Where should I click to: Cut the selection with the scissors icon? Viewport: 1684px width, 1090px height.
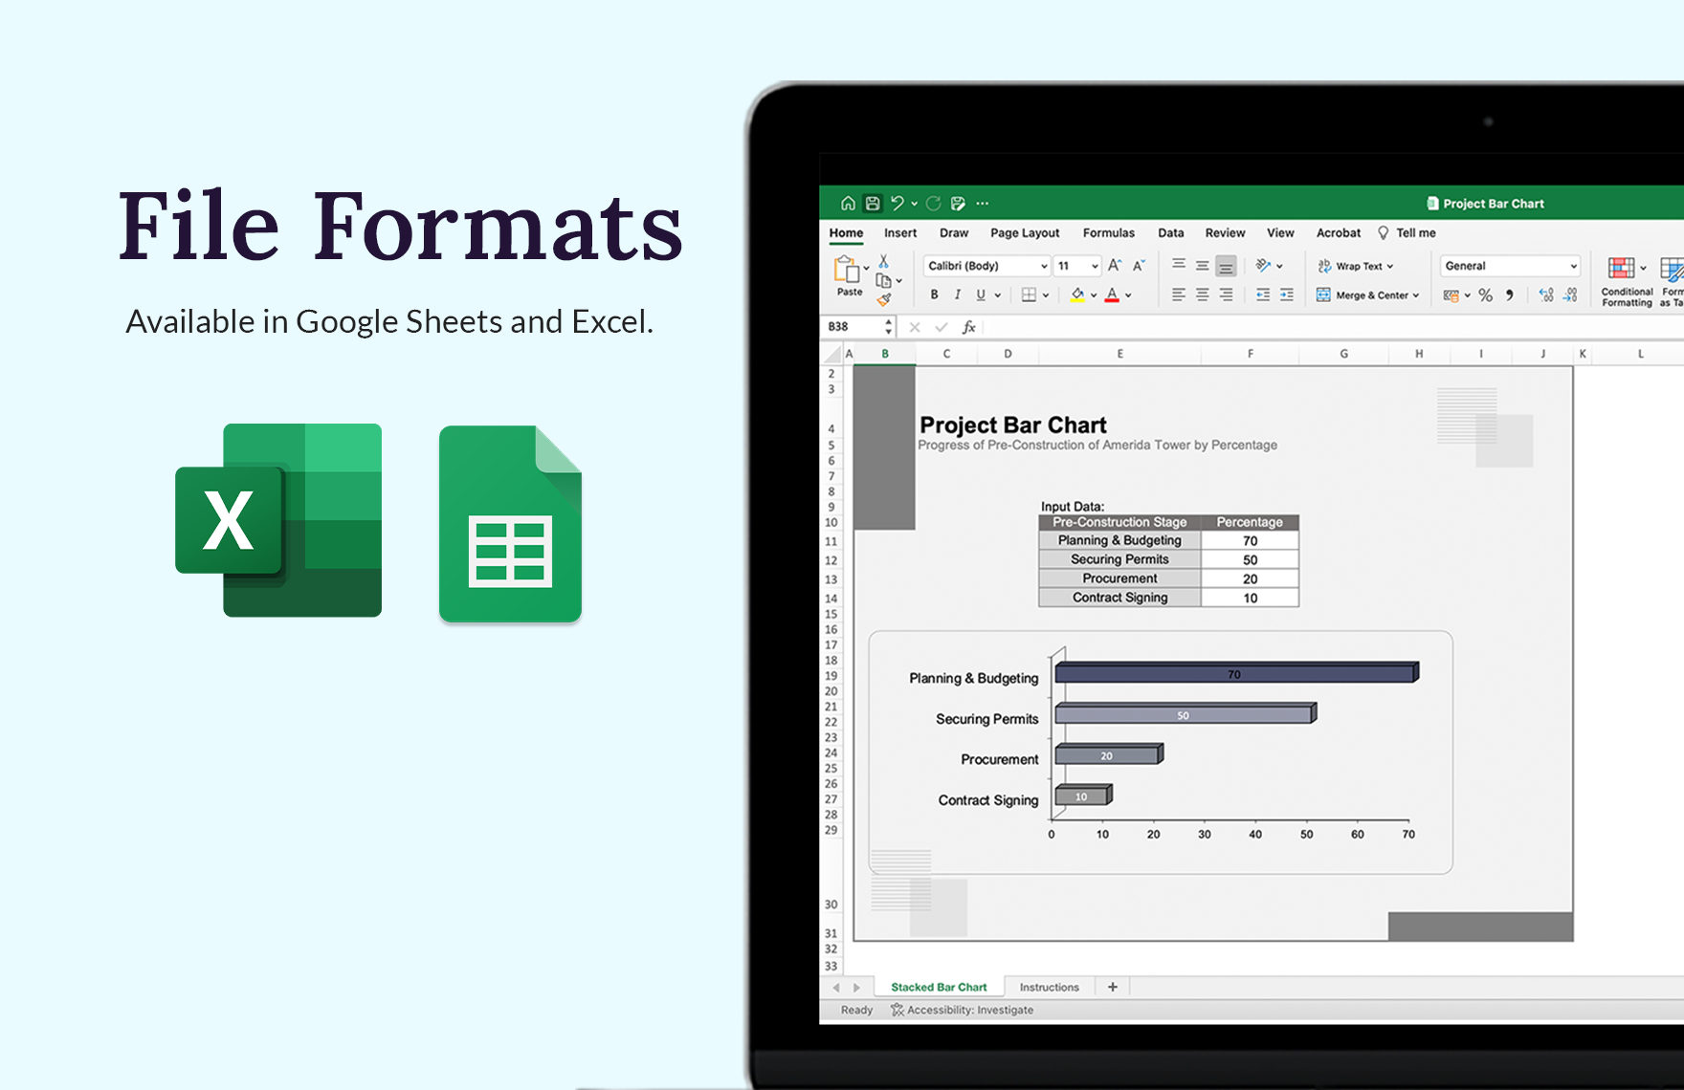(884, 261)
